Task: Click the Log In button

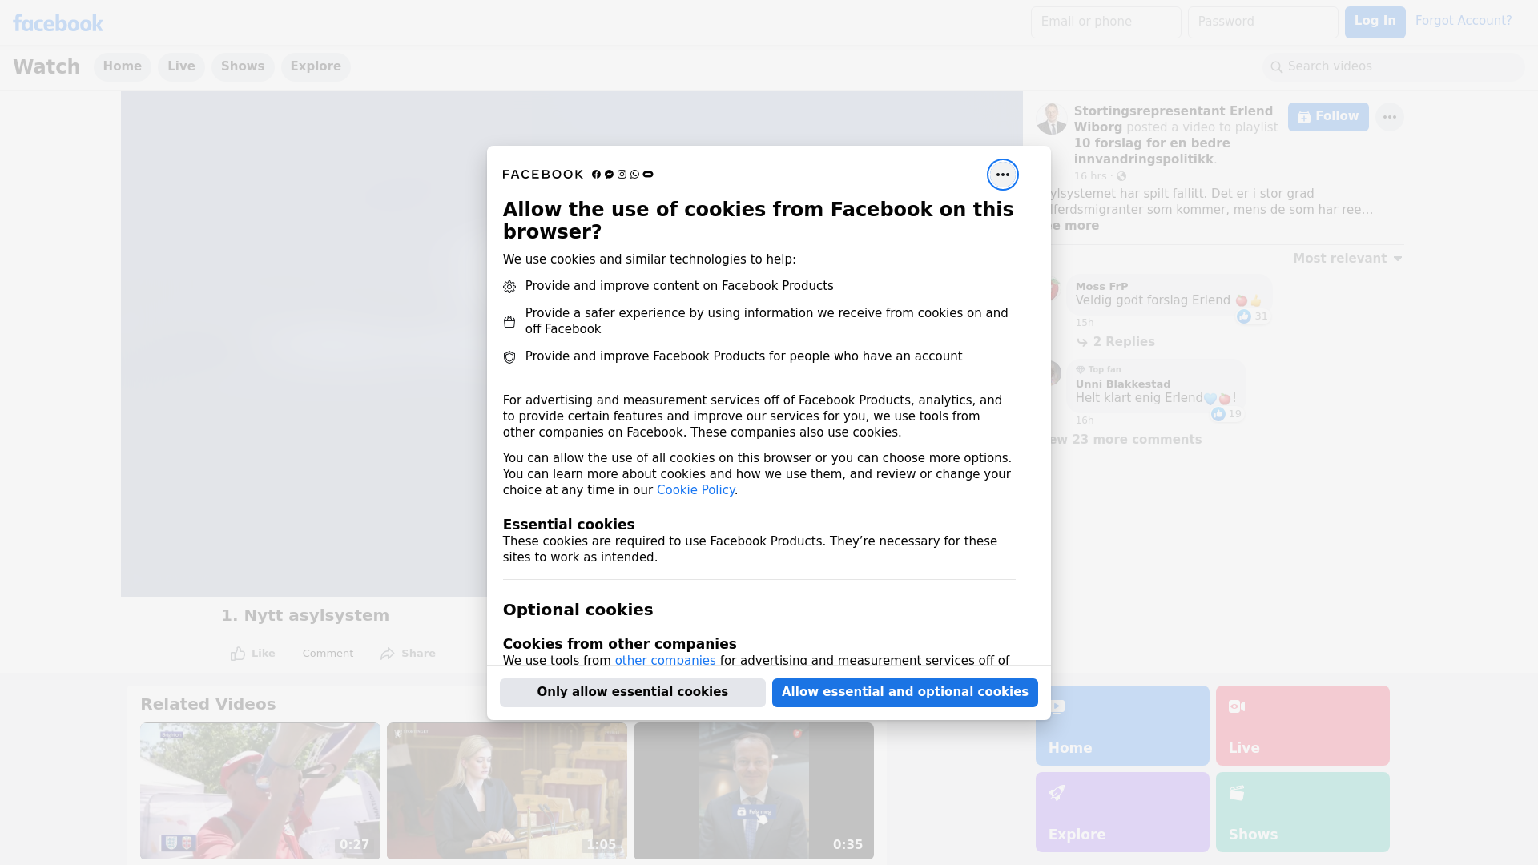Action: point(1375,22)
